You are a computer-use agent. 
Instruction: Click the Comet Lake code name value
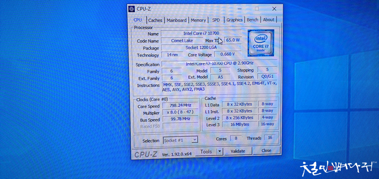(182, 40)
